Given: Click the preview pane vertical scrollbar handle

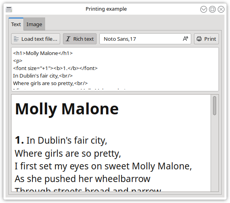Looking at the screenshot, I should [215, 106].
